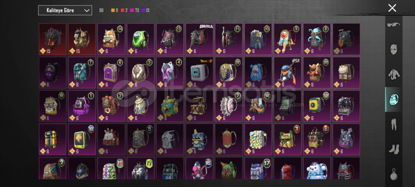The height and width of the screenshot is (187, 415).
Task: Choose the first red mythic backpack
Action: [52, 39]
